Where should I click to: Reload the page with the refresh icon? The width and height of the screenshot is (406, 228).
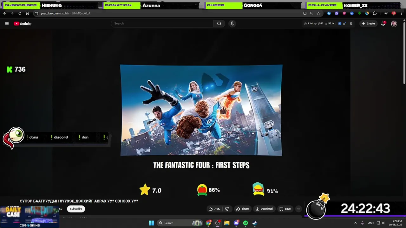20,13
